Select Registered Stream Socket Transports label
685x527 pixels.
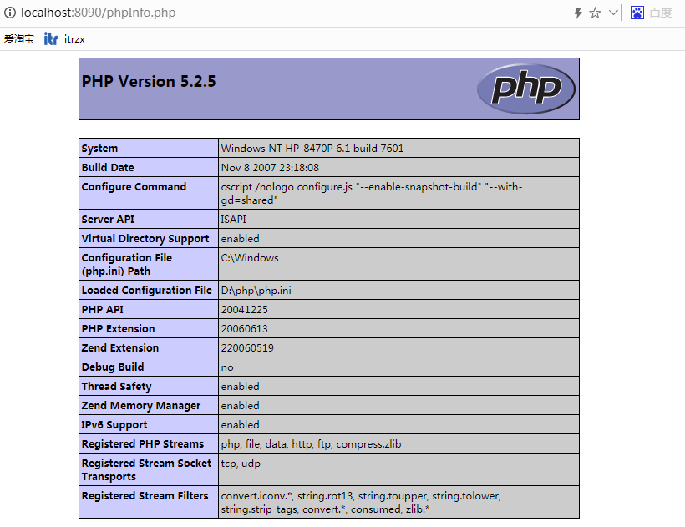pos(146,470)
